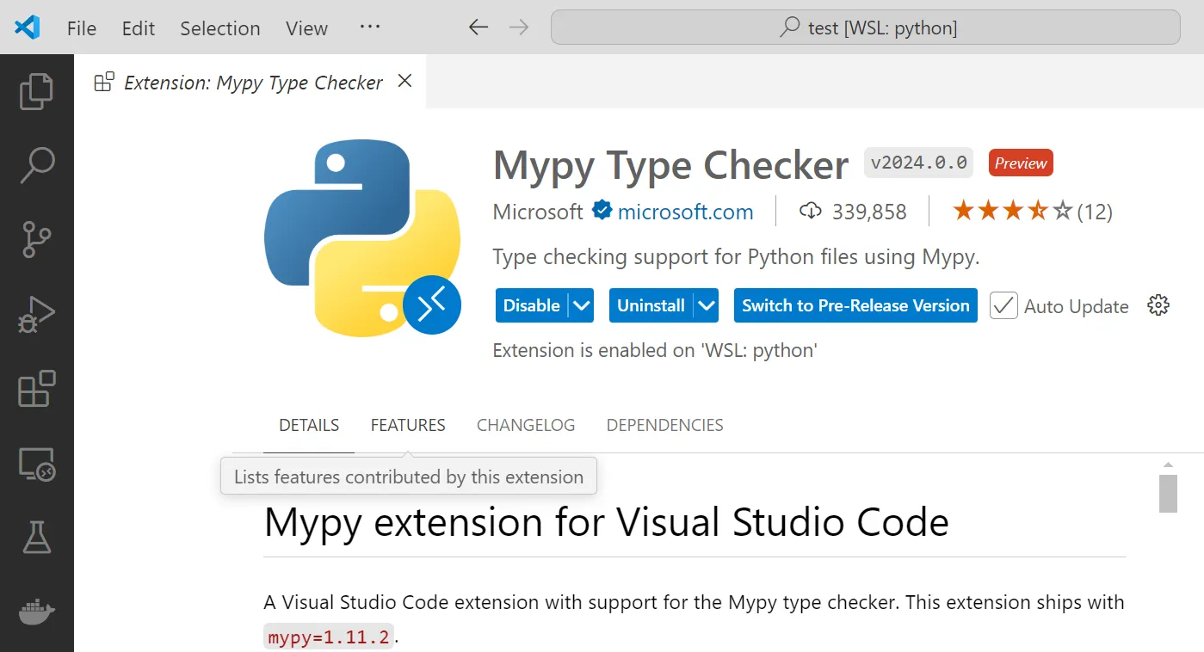Open the Selection menu

tap(219, 28)
